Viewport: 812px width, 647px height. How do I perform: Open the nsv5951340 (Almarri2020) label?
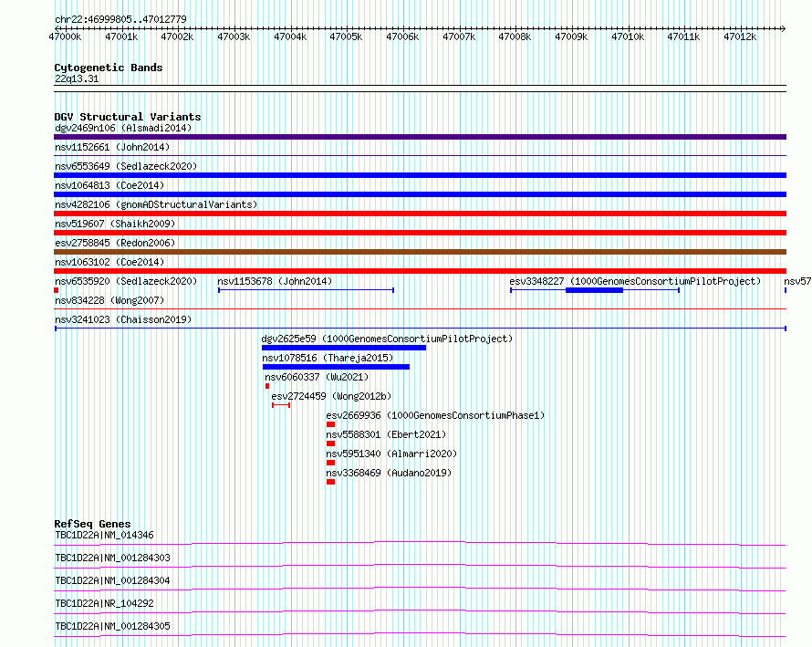click(391, 454)
